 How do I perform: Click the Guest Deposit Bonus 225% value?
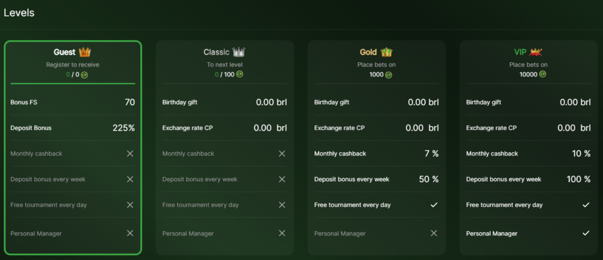[x=124, y=128]
